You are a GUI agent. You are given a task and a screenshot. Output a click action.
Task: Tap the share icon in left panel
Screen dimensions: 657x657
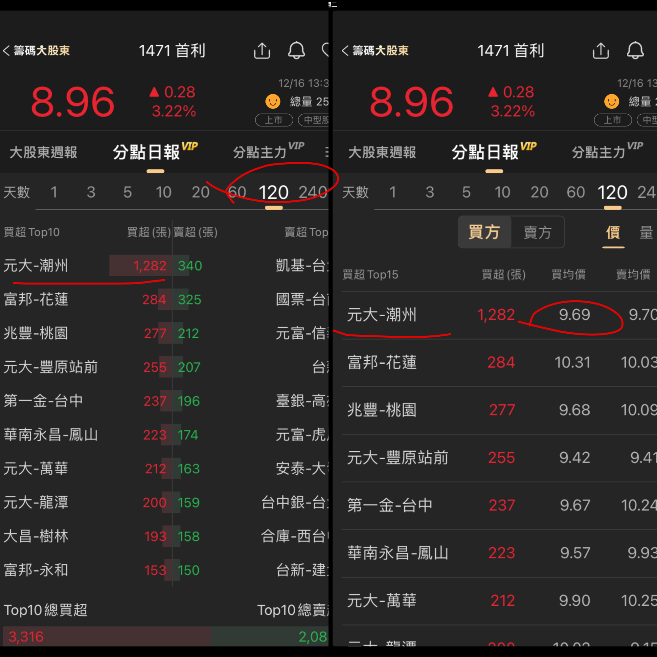pos(262,51)
